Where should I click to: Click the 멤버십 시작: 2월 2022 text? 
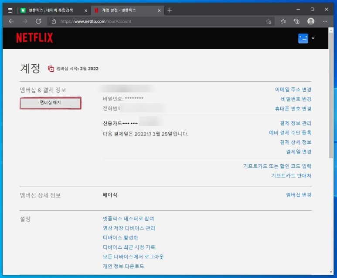tap(77, 69)
